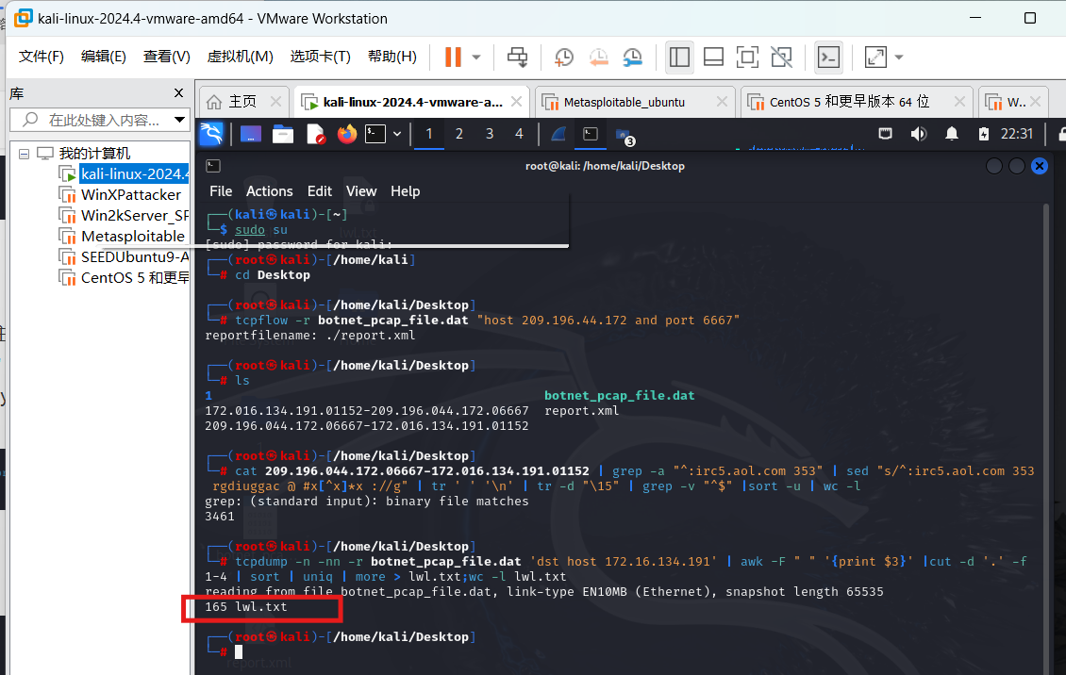This screenshot has width=1066, height=675.
Task: Launch the text editor from Kali panel
Action: pos(315,135)
